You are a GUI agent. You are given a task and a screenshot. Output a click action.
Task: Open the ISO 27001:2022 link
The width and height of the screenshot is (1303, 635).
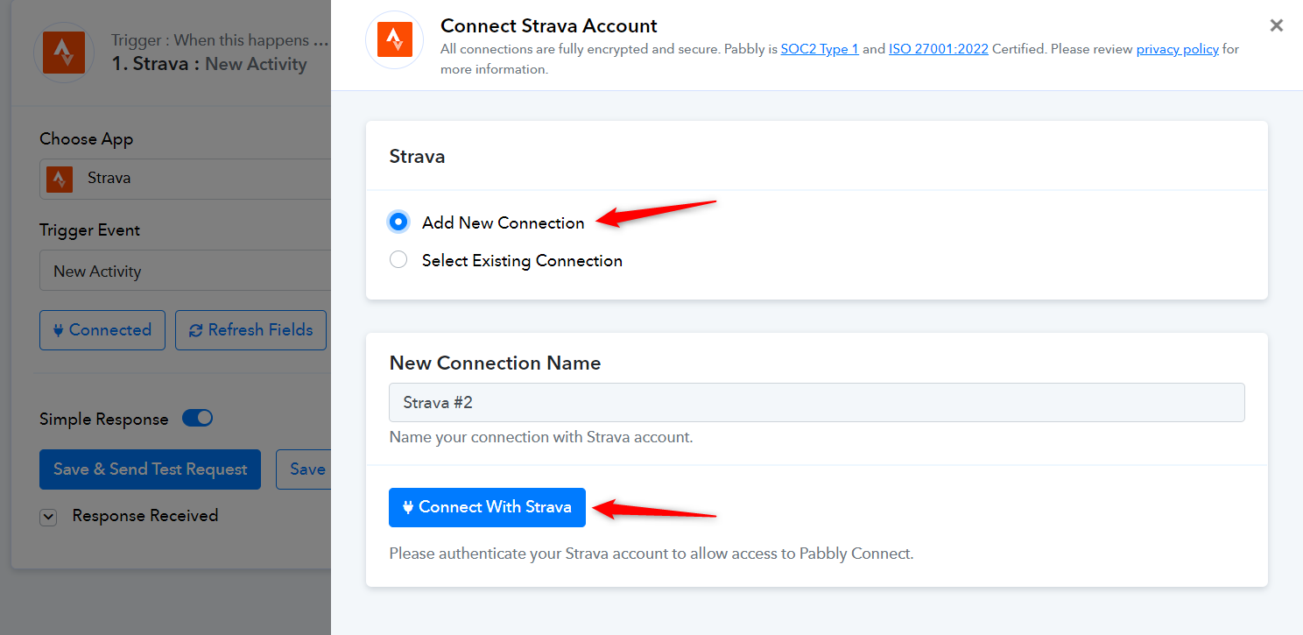click(x=939, y=49)
